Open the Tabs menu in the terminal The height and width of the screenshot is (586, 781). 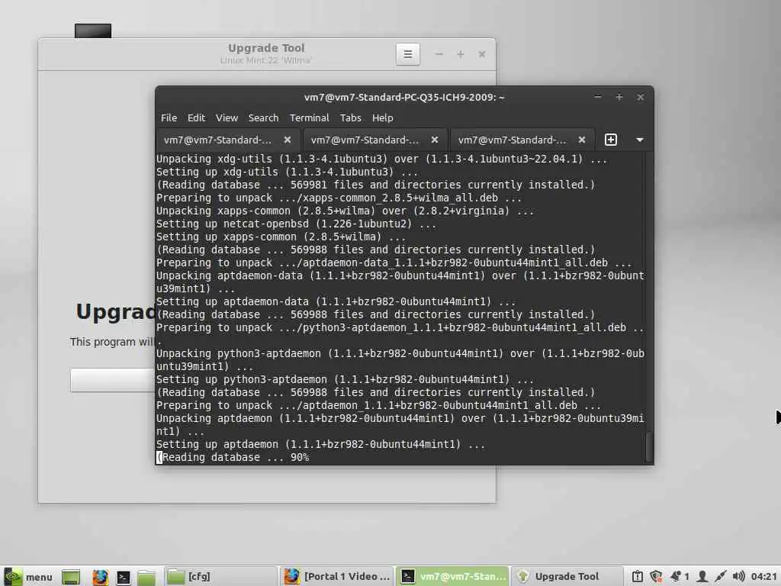point(351,118)
